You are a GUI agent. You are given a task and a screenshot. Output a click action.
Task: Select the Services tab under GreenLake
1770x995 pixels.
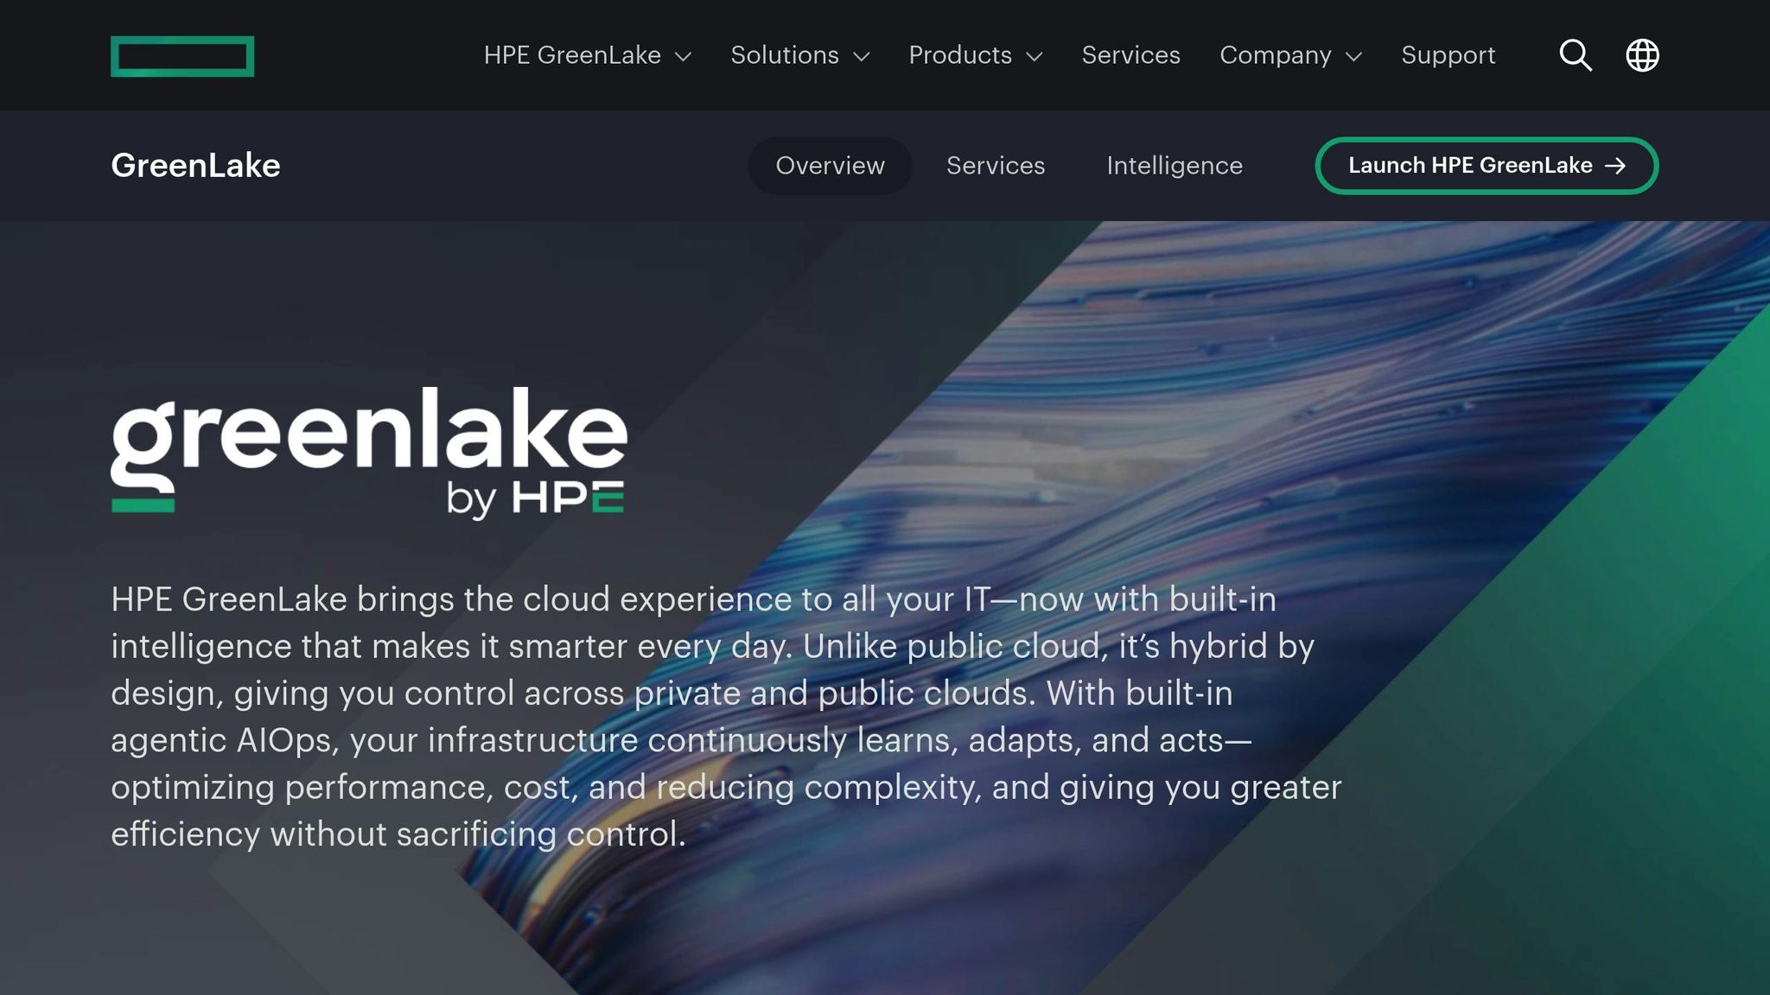(x=996, y=165)
